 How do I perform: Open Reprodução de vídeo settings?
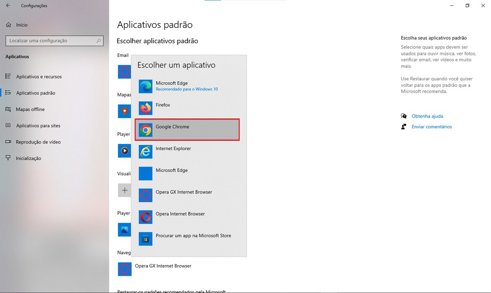(38, 142)
